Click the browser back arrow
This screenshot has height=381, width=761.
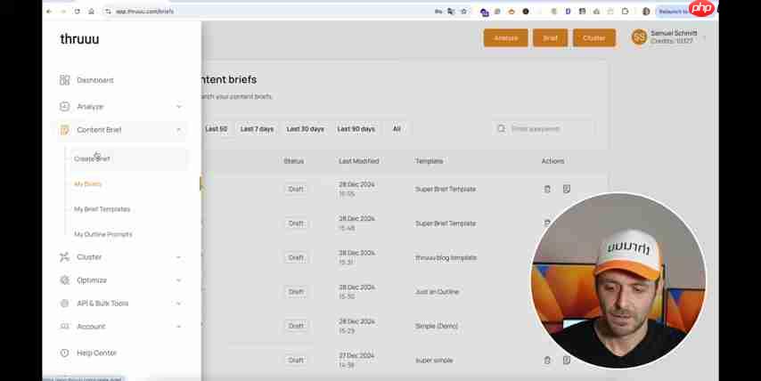coord(49,12)
